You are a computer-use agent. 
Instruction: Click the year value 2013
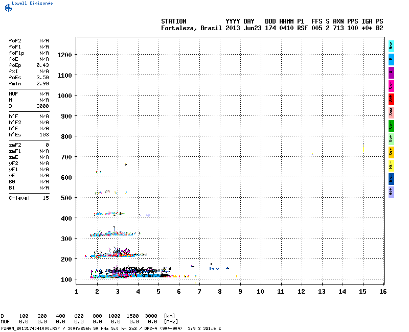pos(233,28)
